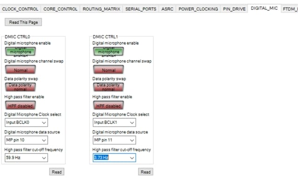
Task: Open DMIC CTRL0 clock select Input BCLK0 dropdown
Action: pos(26,123)
